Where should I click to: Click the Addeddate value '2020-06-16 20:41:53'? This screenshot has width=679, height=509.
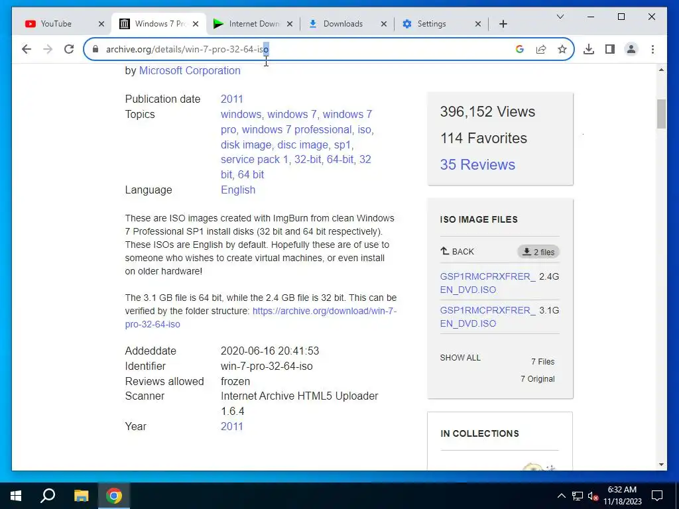coord(270,351)
